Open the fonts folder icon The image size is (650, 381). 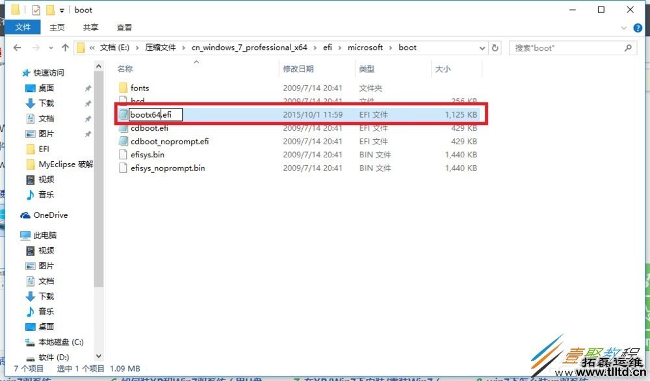[125, 88]
